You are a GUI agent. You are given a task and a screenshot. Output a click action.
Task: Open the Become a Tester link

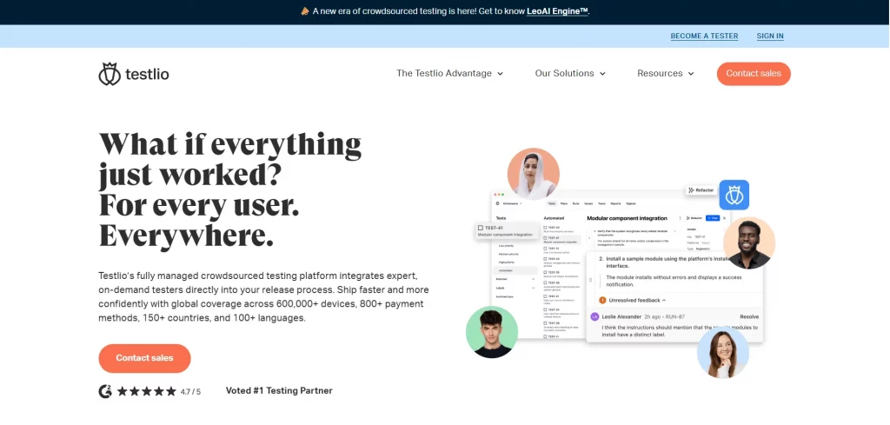[704, 36]
